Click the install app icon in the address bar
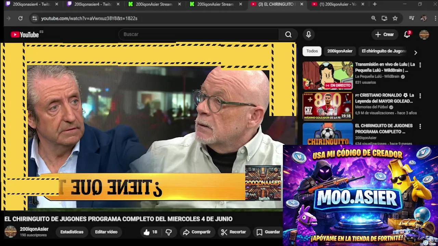This screenshot has height=246, width=438. pos(384,18)
